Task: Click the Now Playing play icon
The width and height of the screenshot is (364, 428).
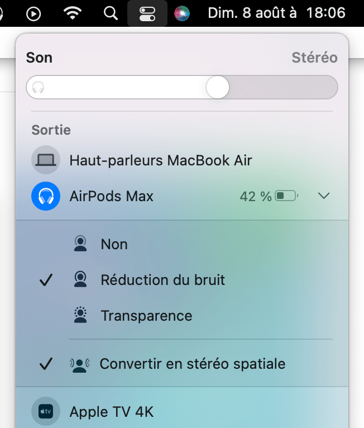Action: point(33,13)
